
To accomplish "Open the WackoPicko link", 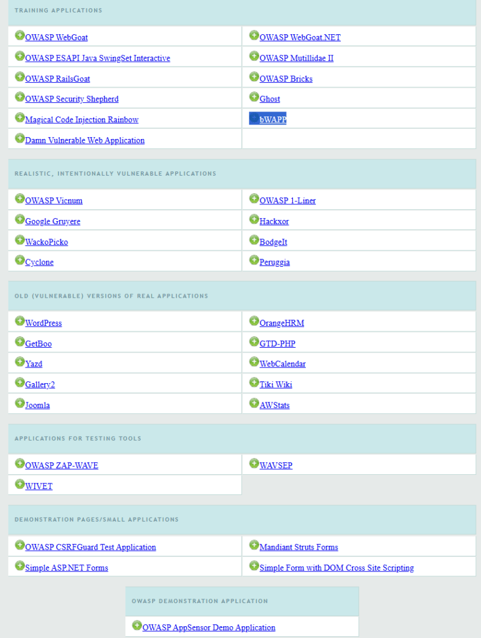I will [47, 242].
